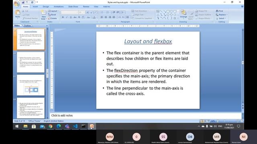
Task: Open Google Chrome from taskbar
Action: pos(51,126)
